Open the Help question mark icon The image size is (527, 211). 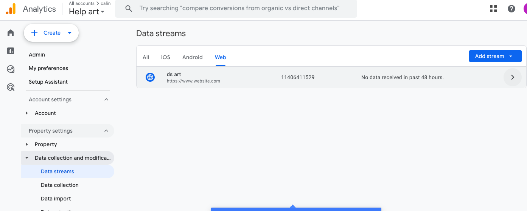[x=511, y=9]
